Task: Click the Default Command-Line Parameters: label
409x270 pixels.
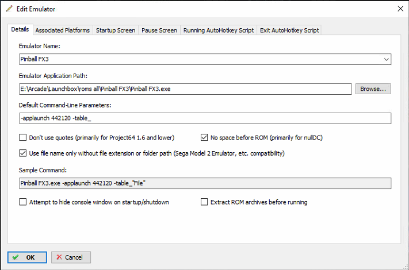Action: click(65, 105)
